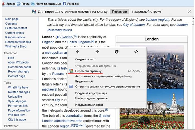Open Исходный код страницы
Viewport: 195px width, 130px height.
(91, 93)
